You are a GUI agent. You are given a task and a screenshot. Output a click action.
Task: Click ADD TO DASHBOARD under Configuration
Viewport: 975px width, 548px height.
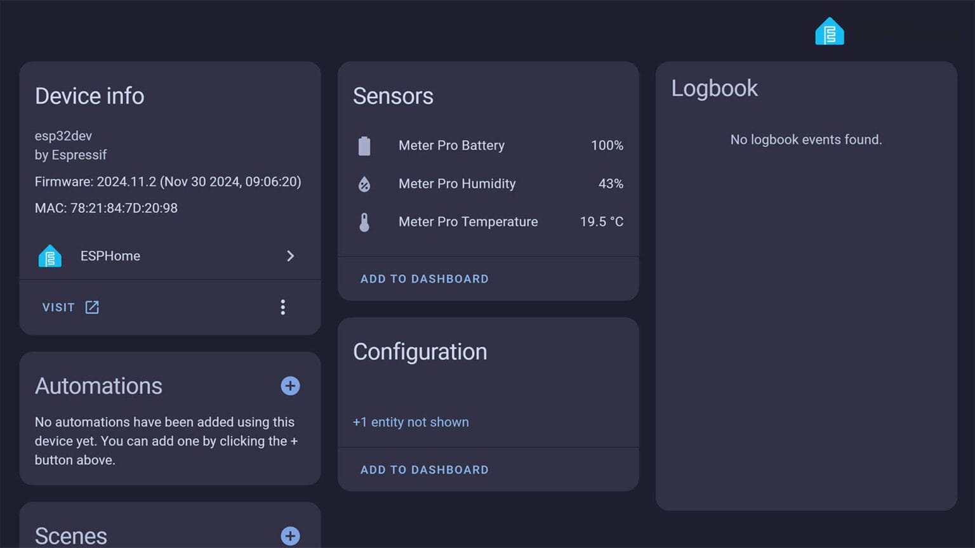(424, 469)
